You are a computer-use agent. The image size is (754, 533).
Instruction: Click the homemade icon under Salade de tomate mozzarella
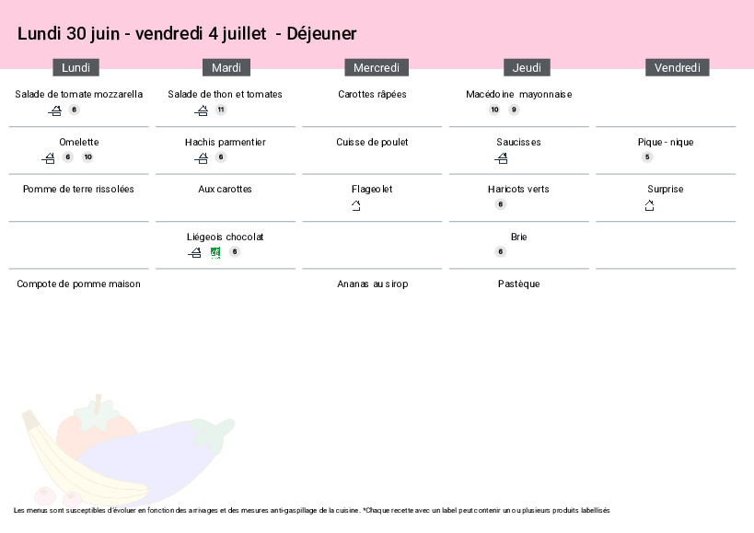pos(55,110)
